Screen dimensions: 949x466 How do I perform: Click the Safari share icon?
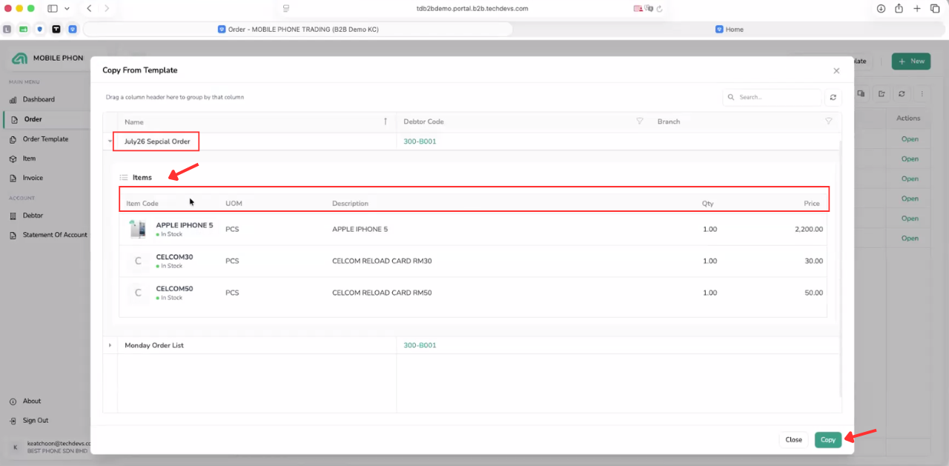click(899, 8)
